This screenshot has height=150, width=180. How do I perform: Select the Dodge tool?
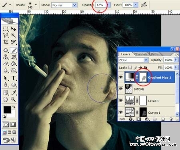pyautogui.click(x=14, y=70)
